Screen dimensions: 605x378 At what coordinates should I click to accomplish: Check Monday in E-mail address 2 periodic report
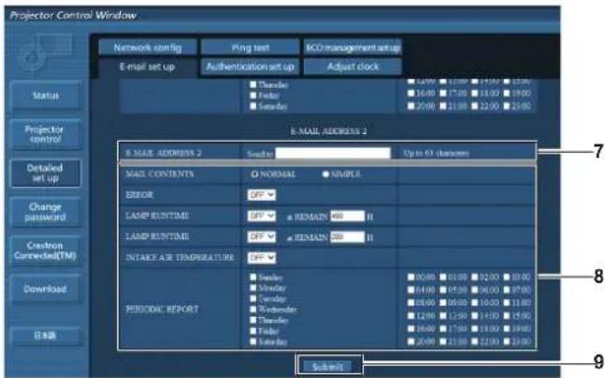click(x=253, y=288)
